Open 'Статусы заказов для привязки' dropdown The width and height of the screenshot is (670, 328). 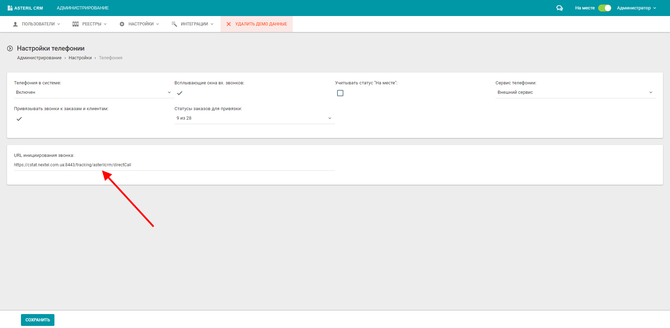(254, 118)
